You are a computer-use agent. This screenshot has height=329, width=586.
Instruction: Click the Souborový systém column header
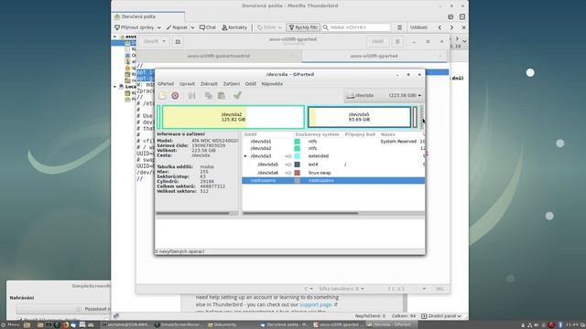click(x=318, y=134)
